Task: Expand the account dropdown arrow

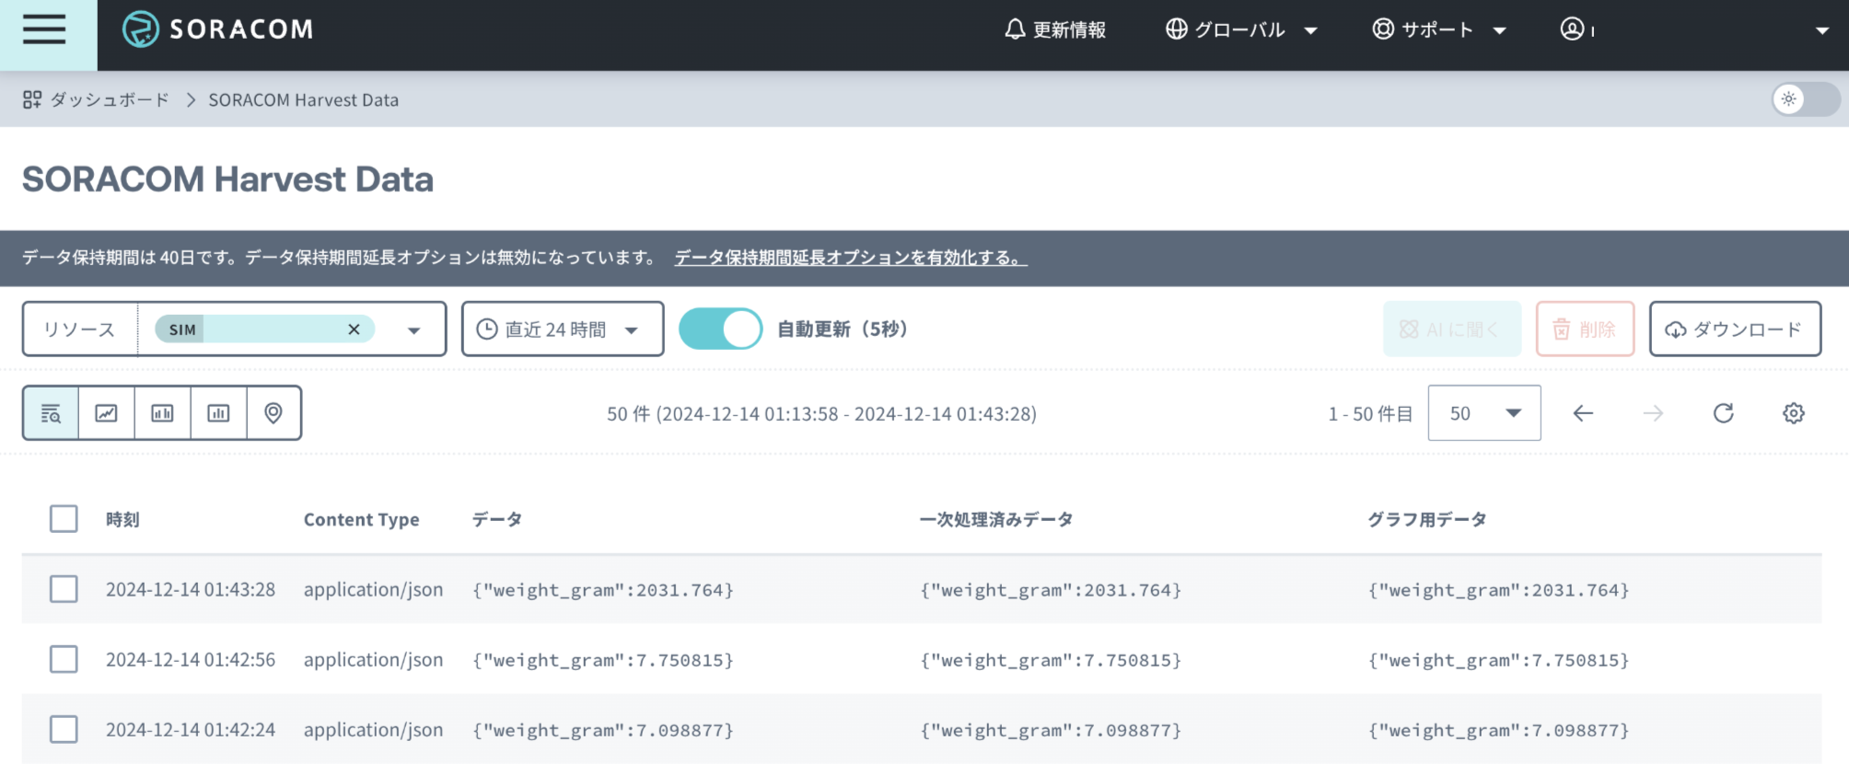Action: [1821, 30]
